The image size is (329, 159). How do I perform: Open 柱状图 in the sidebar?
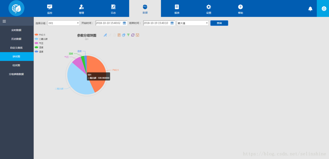click(x=17, y=65)
